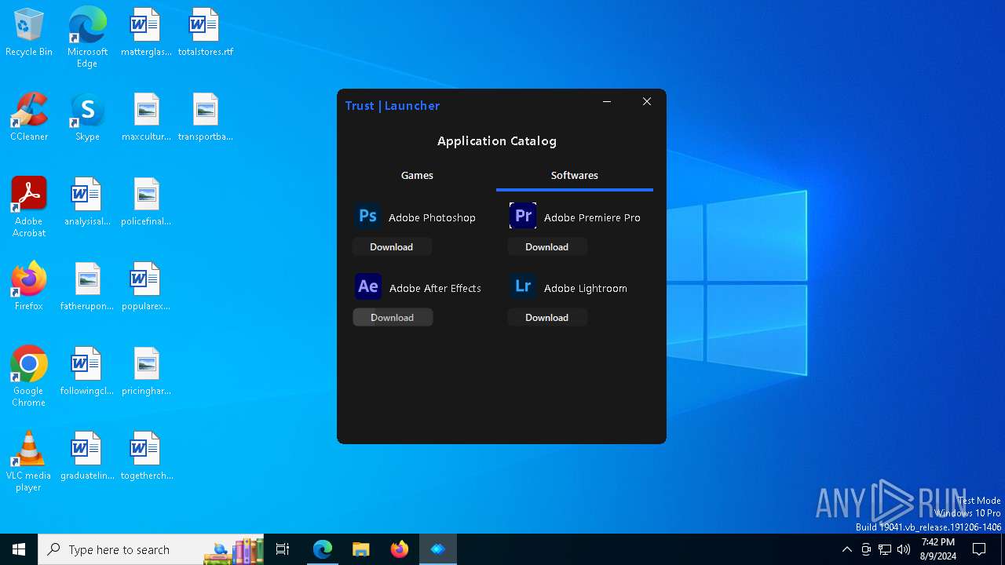Download Adobe After Effects
1005x565 pixels.
(393, 317)
